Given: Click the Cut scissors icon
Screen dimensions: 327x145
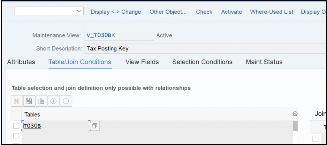Looking at the screenshot, I should coord(17,101).
